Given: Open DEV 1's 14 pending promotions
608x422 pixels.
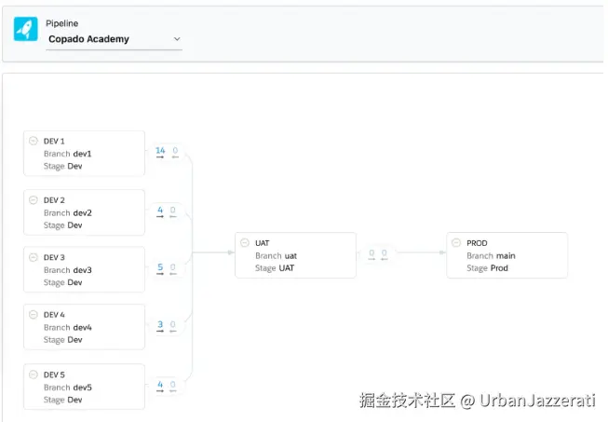Looking at the screenshot, I should tap(160, 151).
